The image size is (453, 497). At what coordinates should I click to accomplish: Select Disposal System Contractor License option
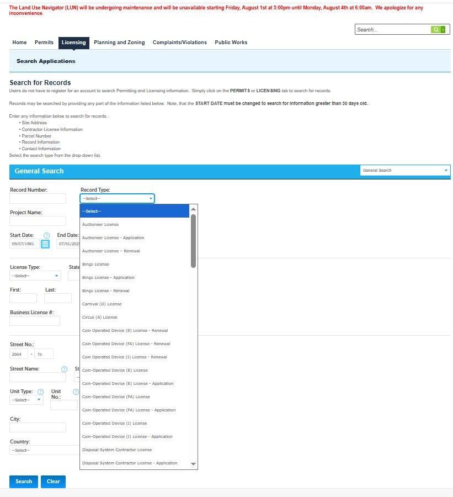click(x=134, y=450)
